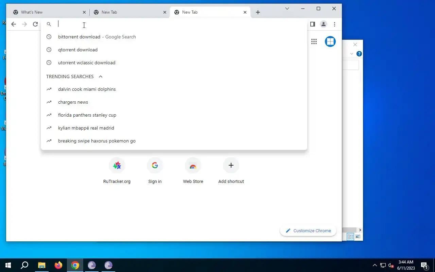Click the right scroll arrow in background window

360,230
